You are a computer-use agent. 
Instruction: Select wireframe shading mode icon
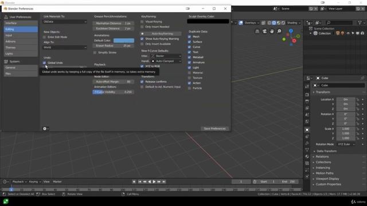click(x=270, y=23)
